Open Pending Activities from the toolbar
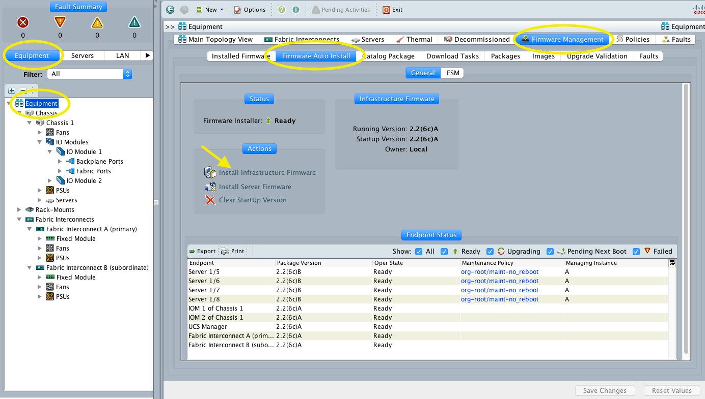This screenshot has width=705, height=399. [340, 9]
